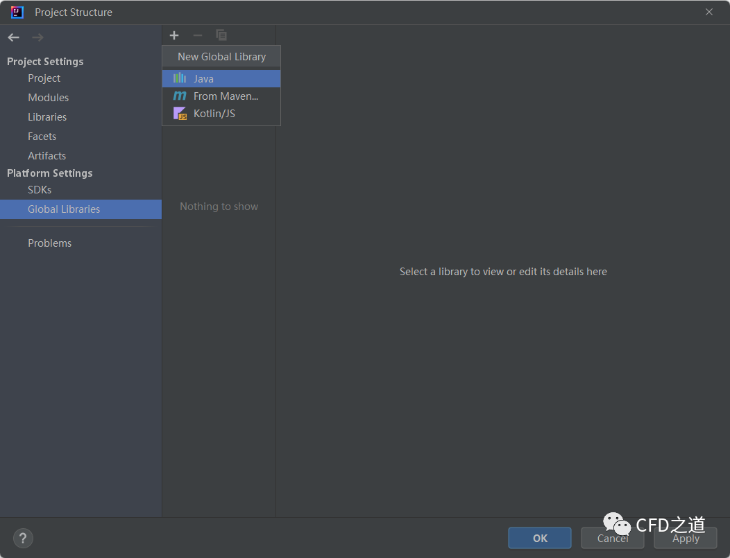Click the copy library icon

(x=221, y=35)
